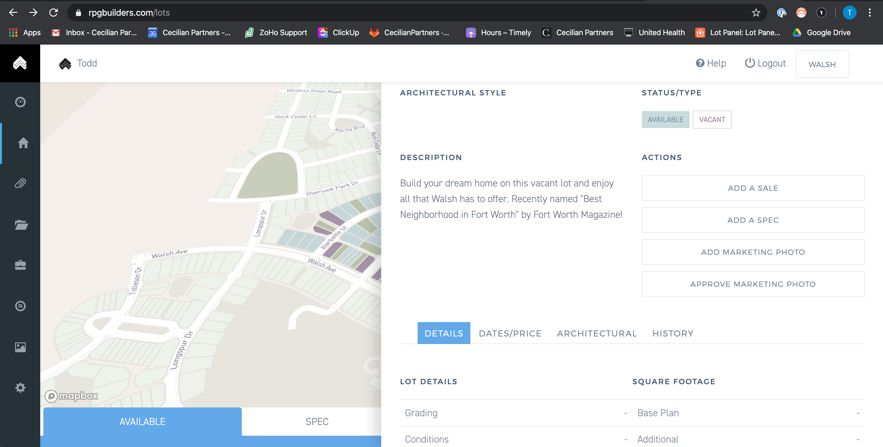883x447 pixels.
Task: Toggle the AVAILABLE status tag
Action: click(x=665, y=119)
